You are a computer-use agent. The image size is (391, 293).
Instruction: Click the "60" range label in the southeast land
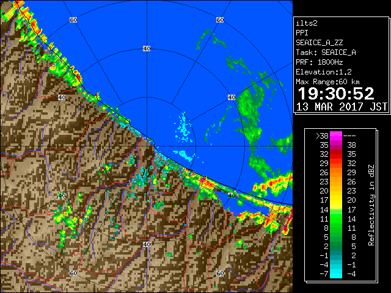pos(220,273)
